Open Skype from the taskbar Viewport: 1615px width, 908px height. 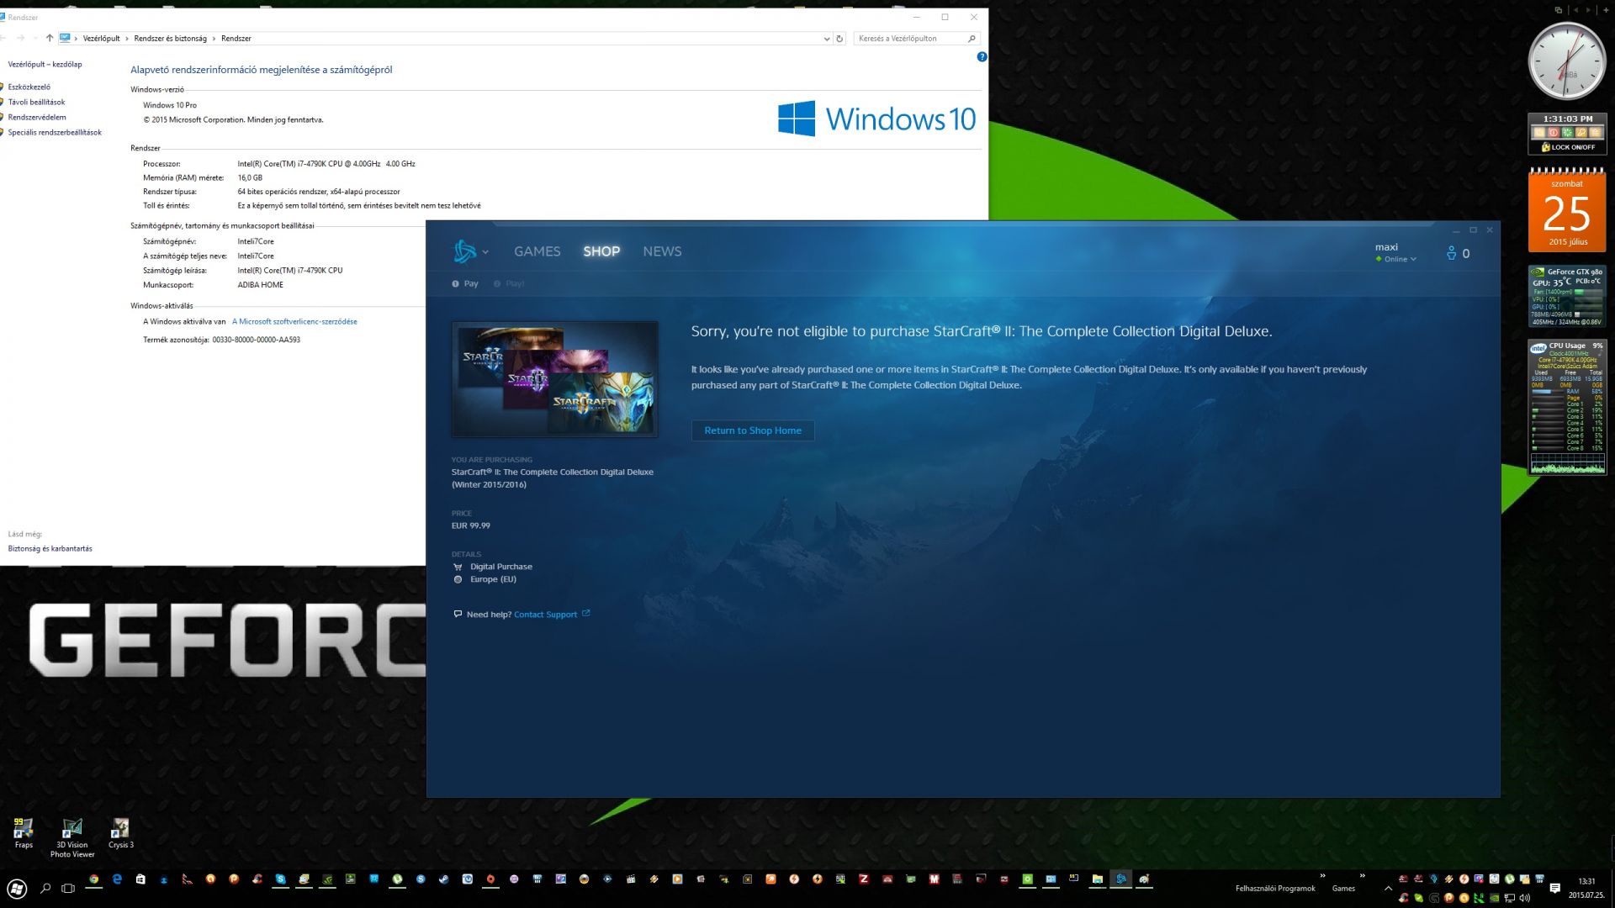(x=280, y=879)
